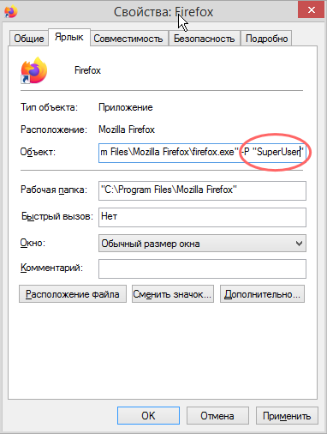Click the Firefox shortcut icon in the dialog
327x434 pixels.
coord(34,70)
